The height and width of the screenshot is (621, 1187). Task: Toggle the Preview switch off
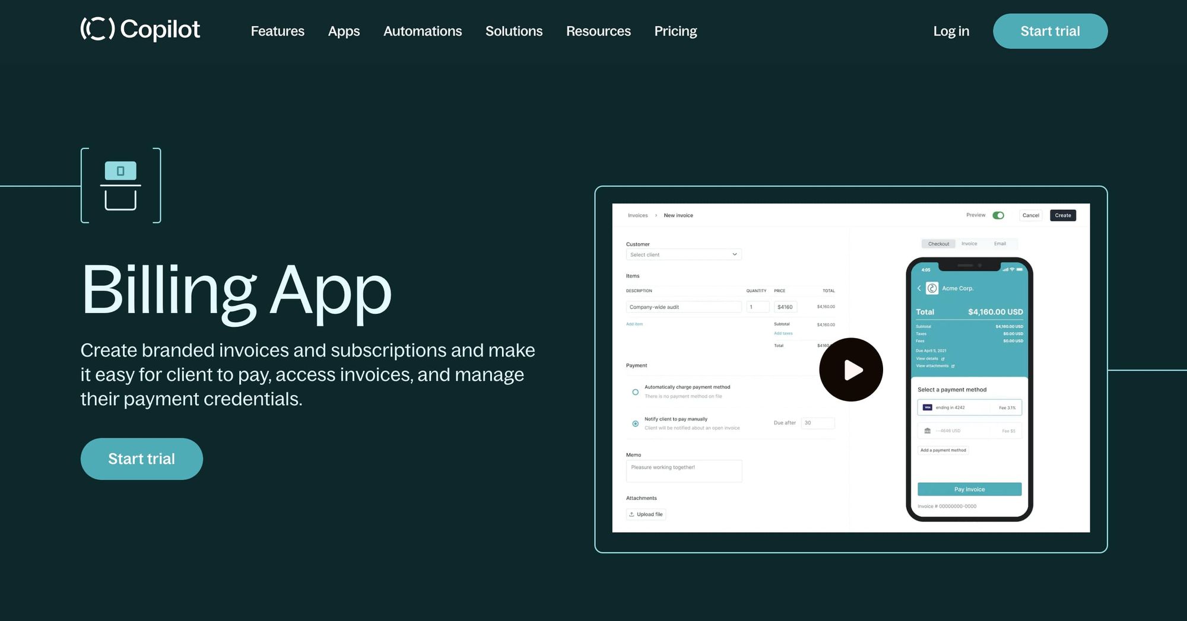click(998, 215)
